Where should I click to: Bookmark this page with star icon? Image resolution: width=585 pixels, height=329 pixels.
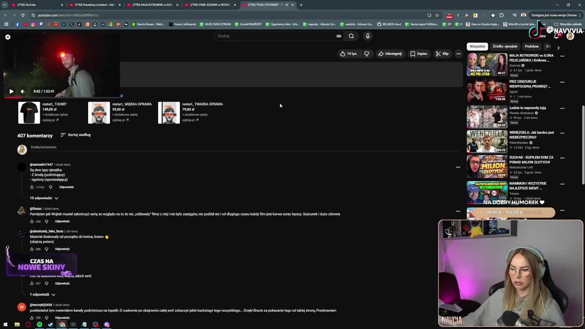pos(437,15)
